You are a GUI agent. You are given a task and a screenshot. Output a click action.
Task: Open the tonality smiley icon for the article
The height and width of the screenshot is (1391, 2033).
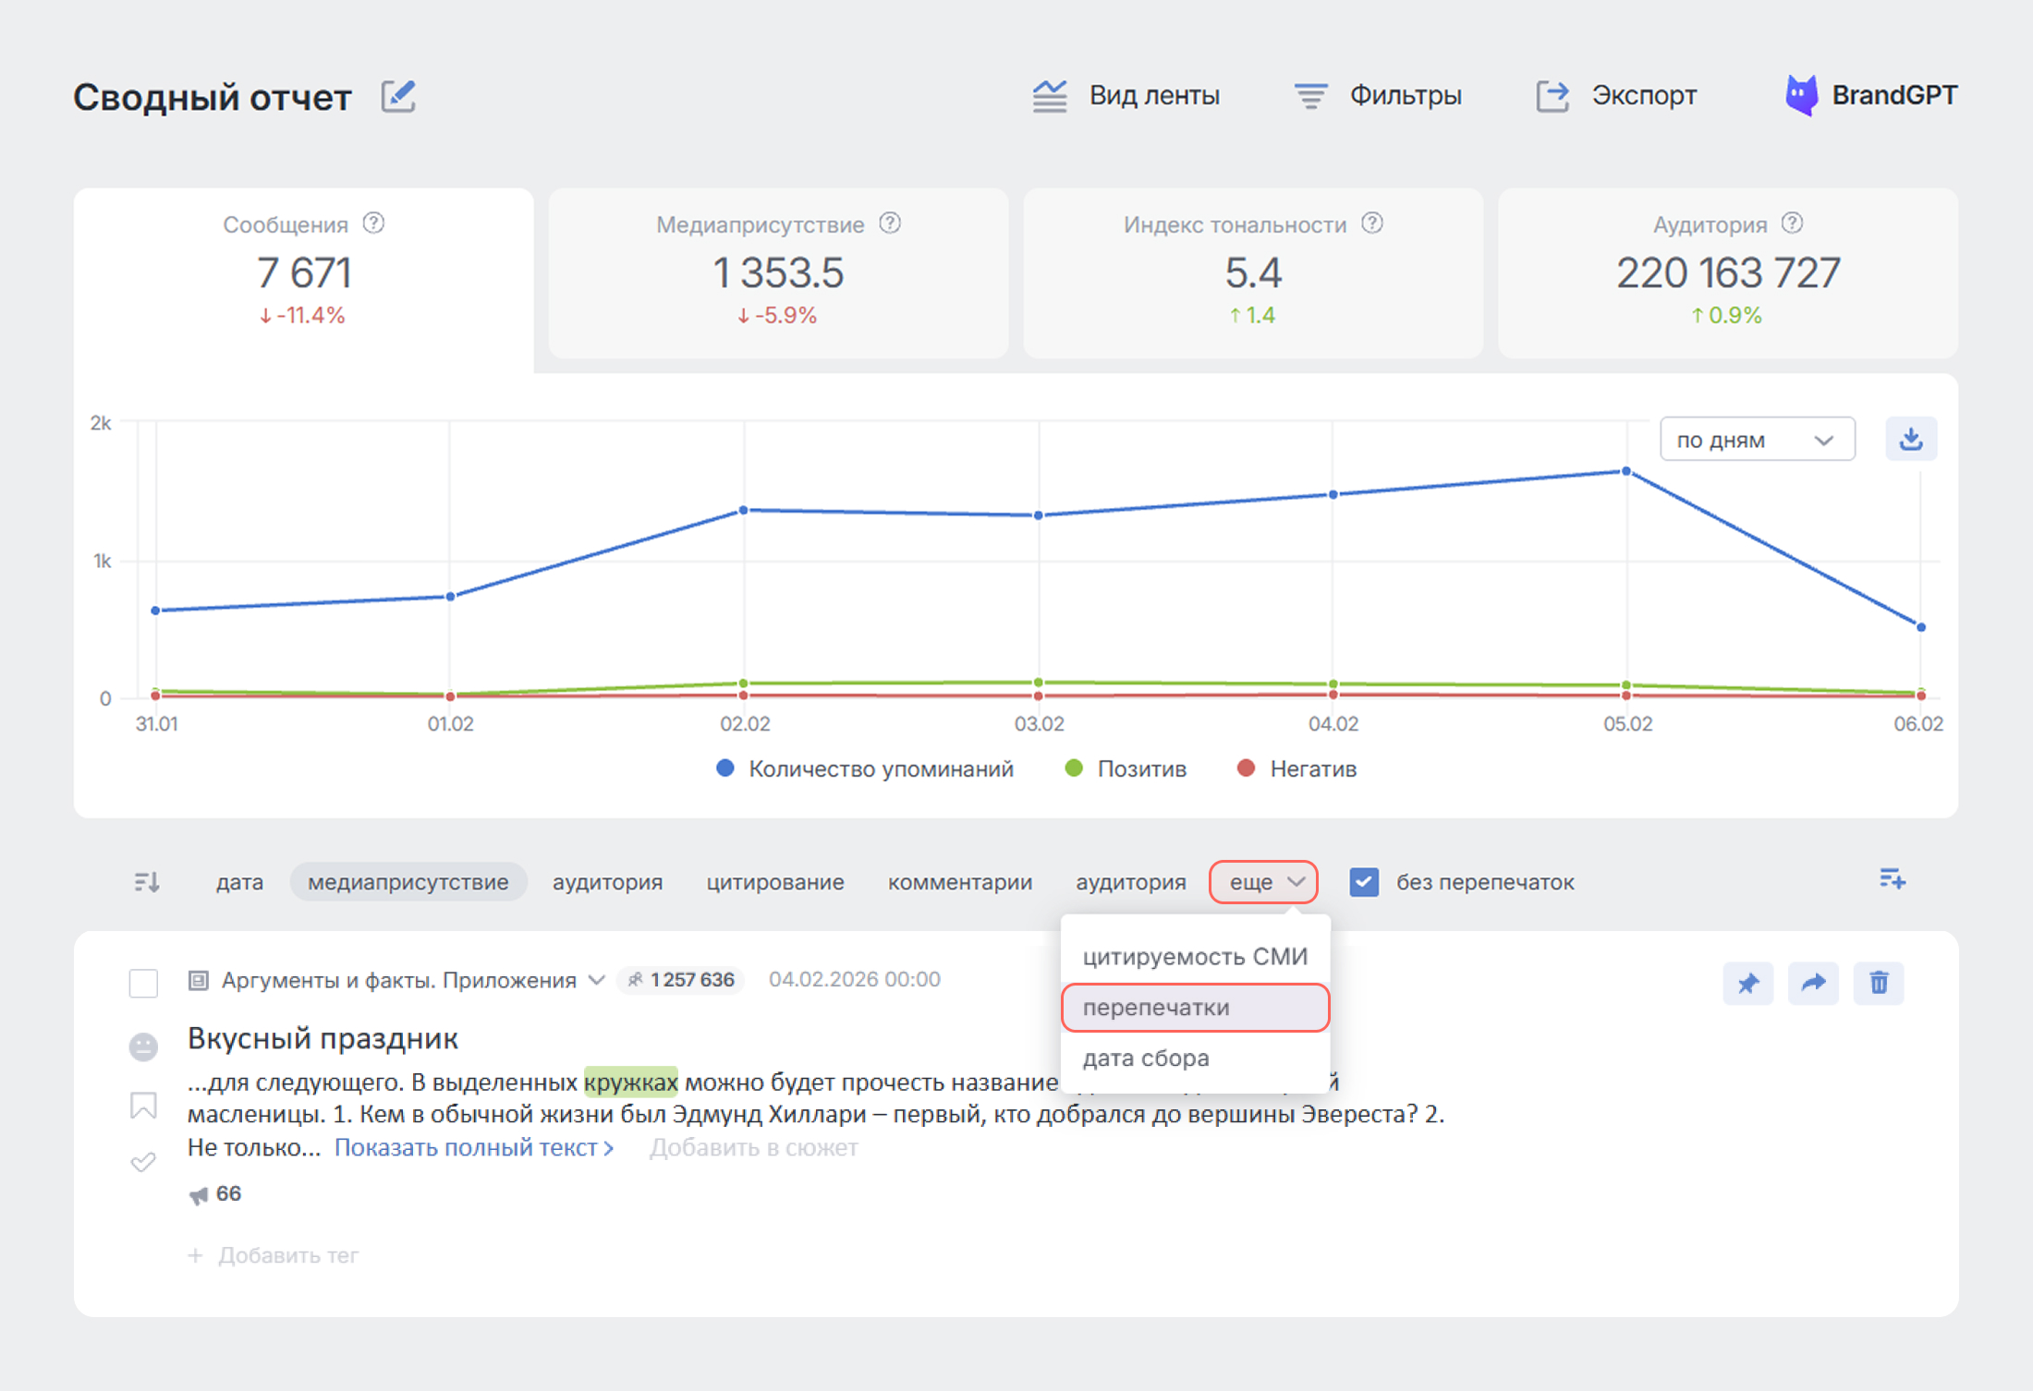click(143, 1046)
